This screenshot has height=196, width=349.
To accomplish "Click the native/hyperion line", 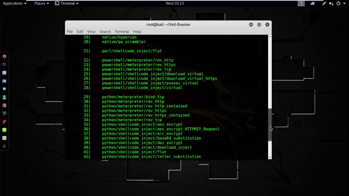I will (x=119, y=37).
